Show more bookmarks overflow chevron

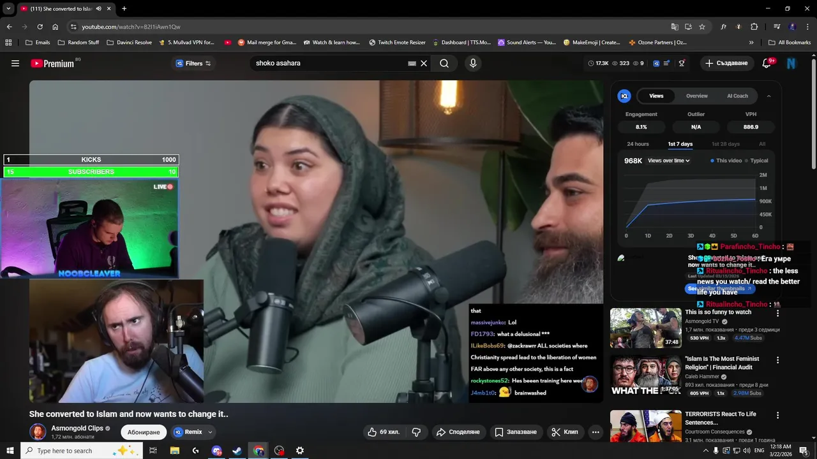click(x=751, y=43)
